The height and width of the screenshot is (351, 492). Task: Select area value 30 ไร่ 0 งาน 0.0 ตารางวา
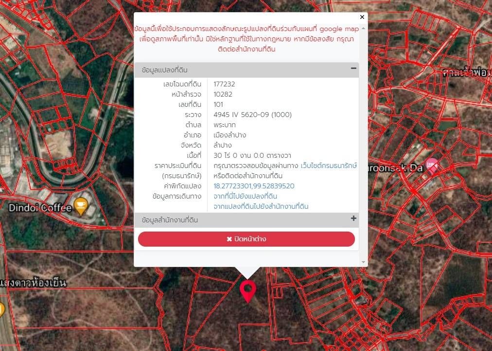[x=252, y=155]
